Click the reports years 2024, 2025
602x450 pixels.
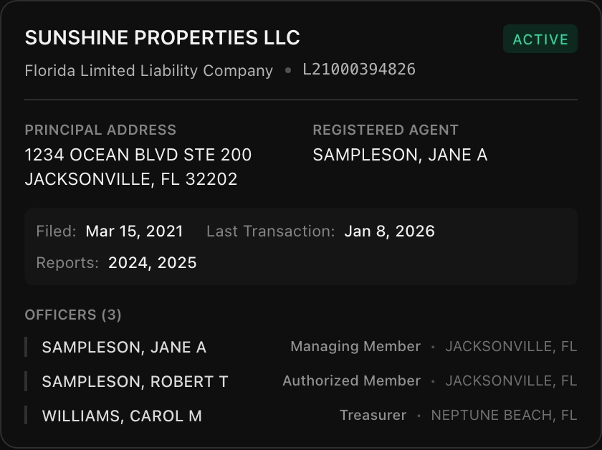coord(152,263)
